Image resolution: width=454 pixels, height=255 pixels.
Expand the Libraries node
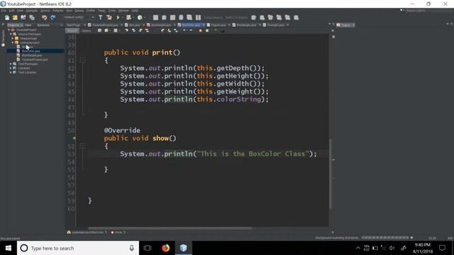click(11, 68)
